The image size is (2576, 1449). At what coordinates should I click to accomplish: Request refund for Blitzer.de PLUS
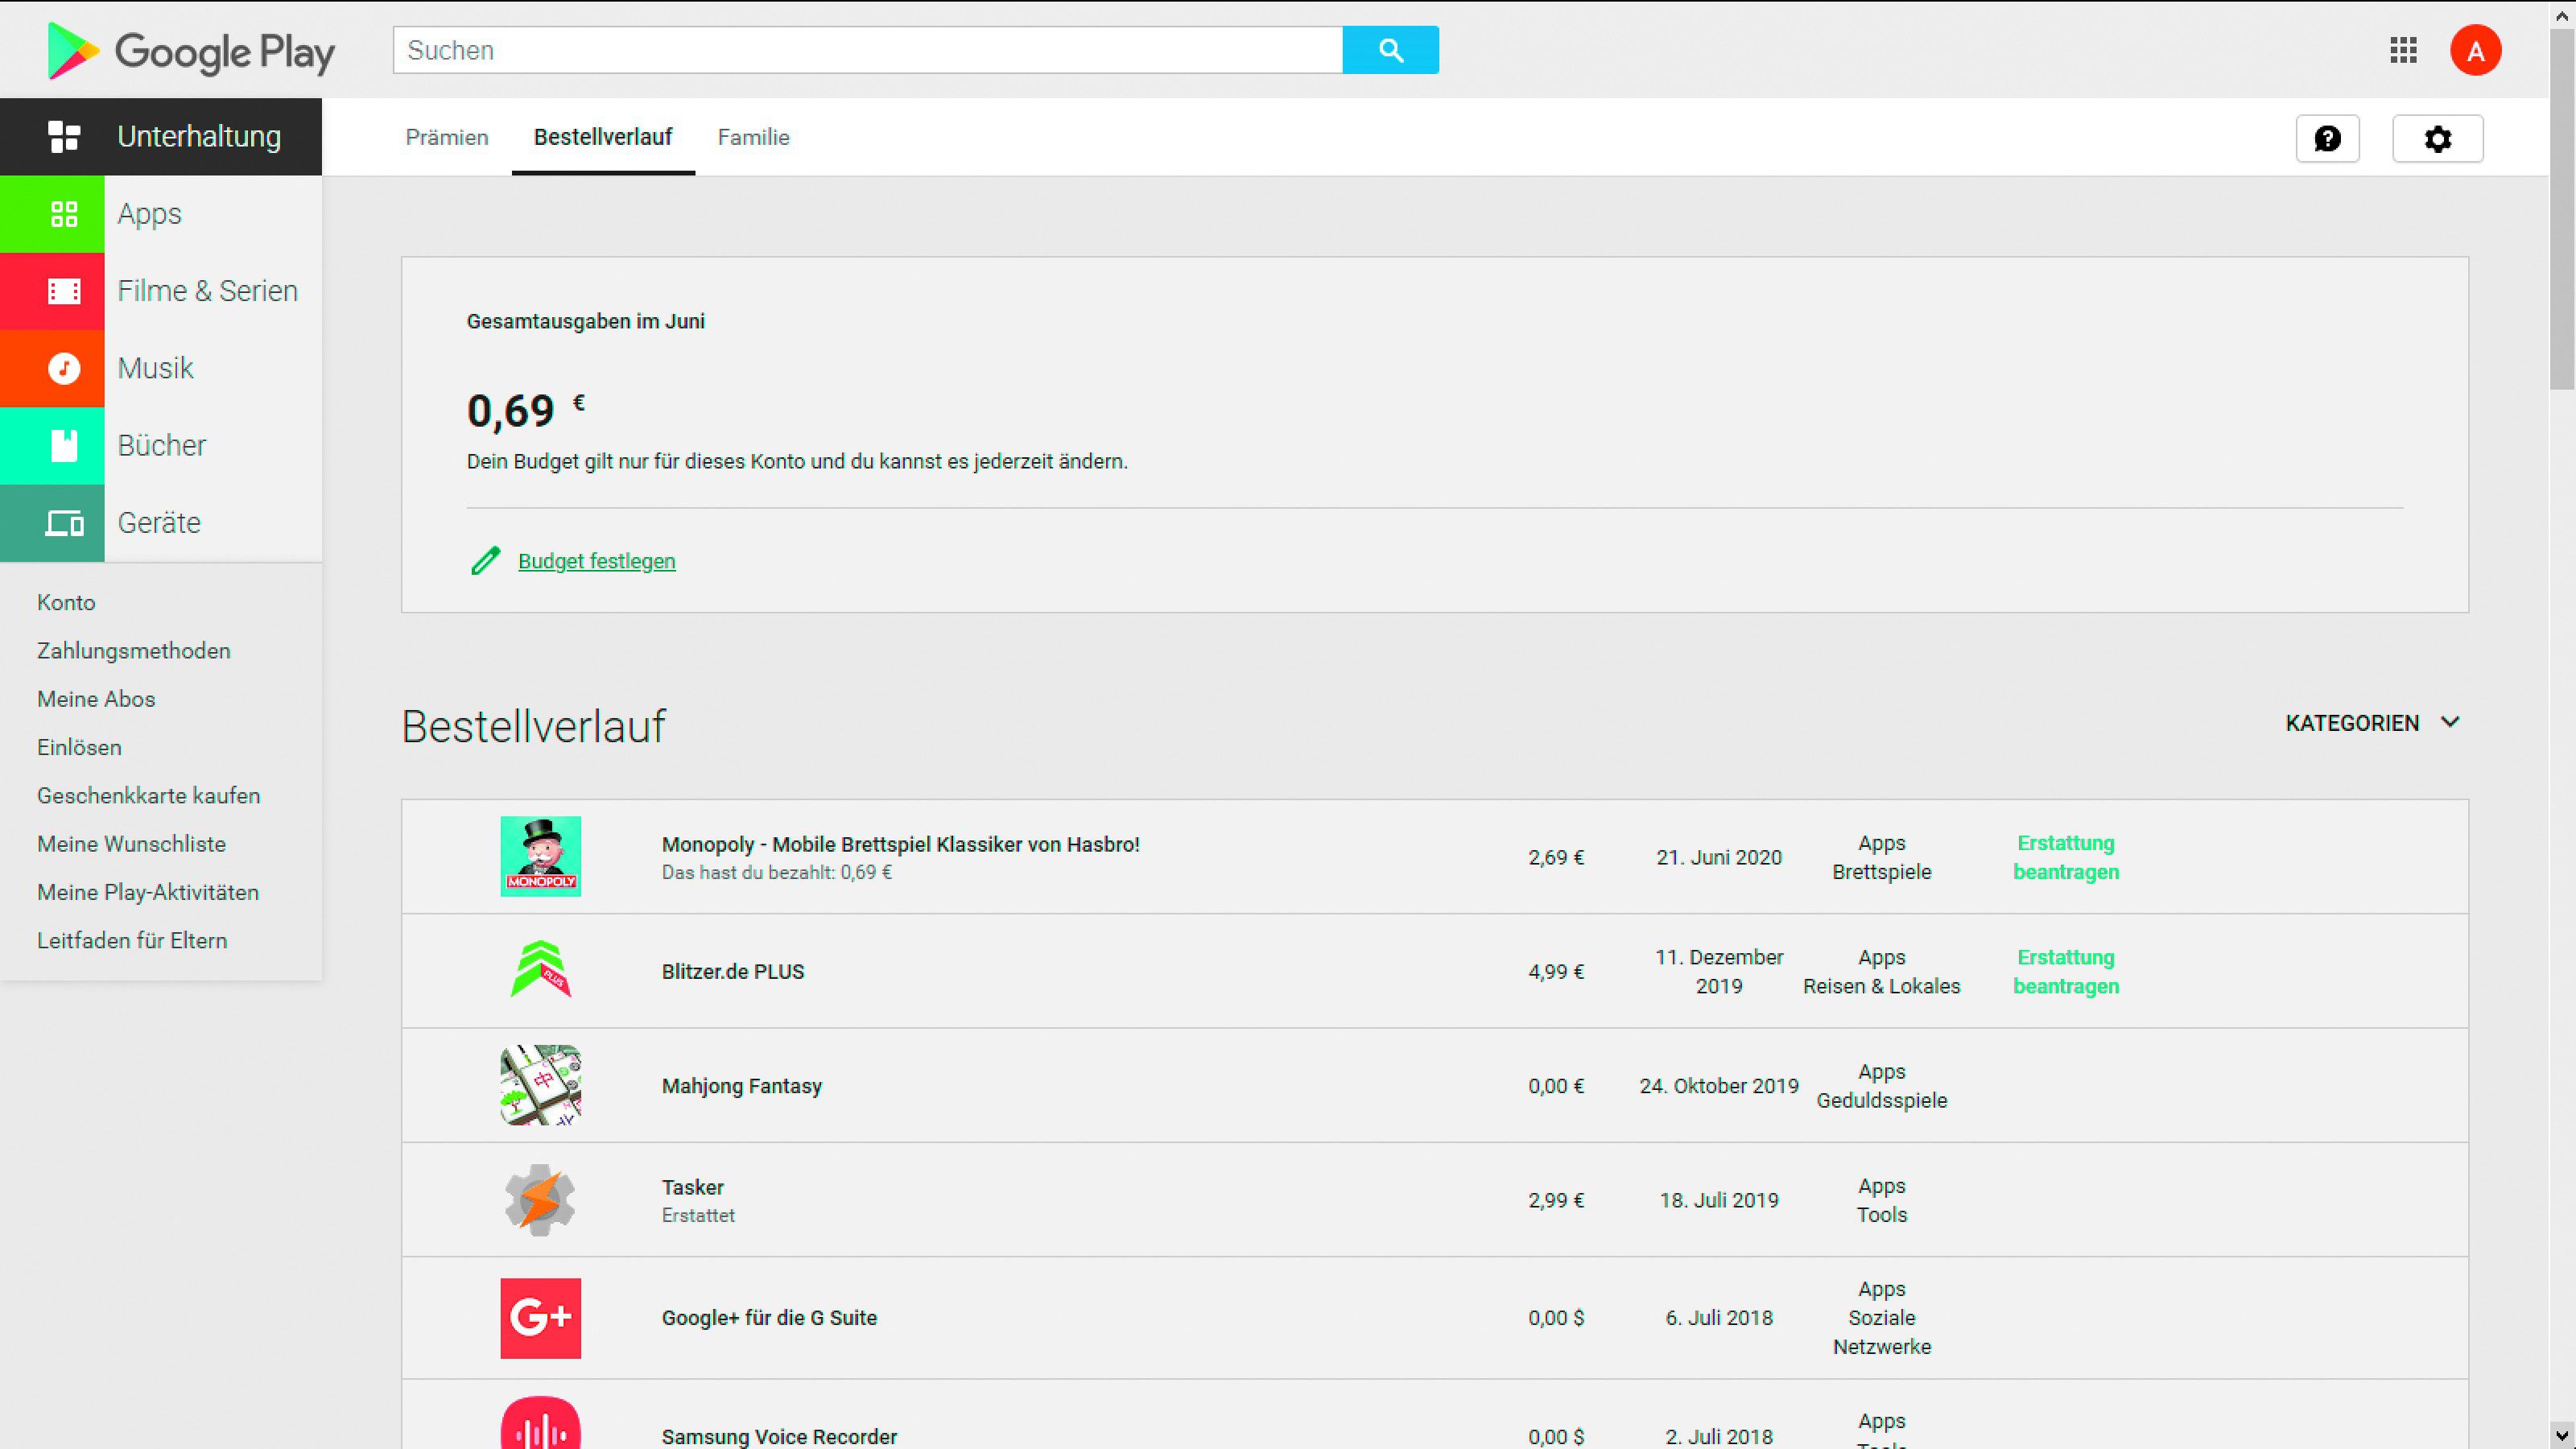pos(2065,971)
